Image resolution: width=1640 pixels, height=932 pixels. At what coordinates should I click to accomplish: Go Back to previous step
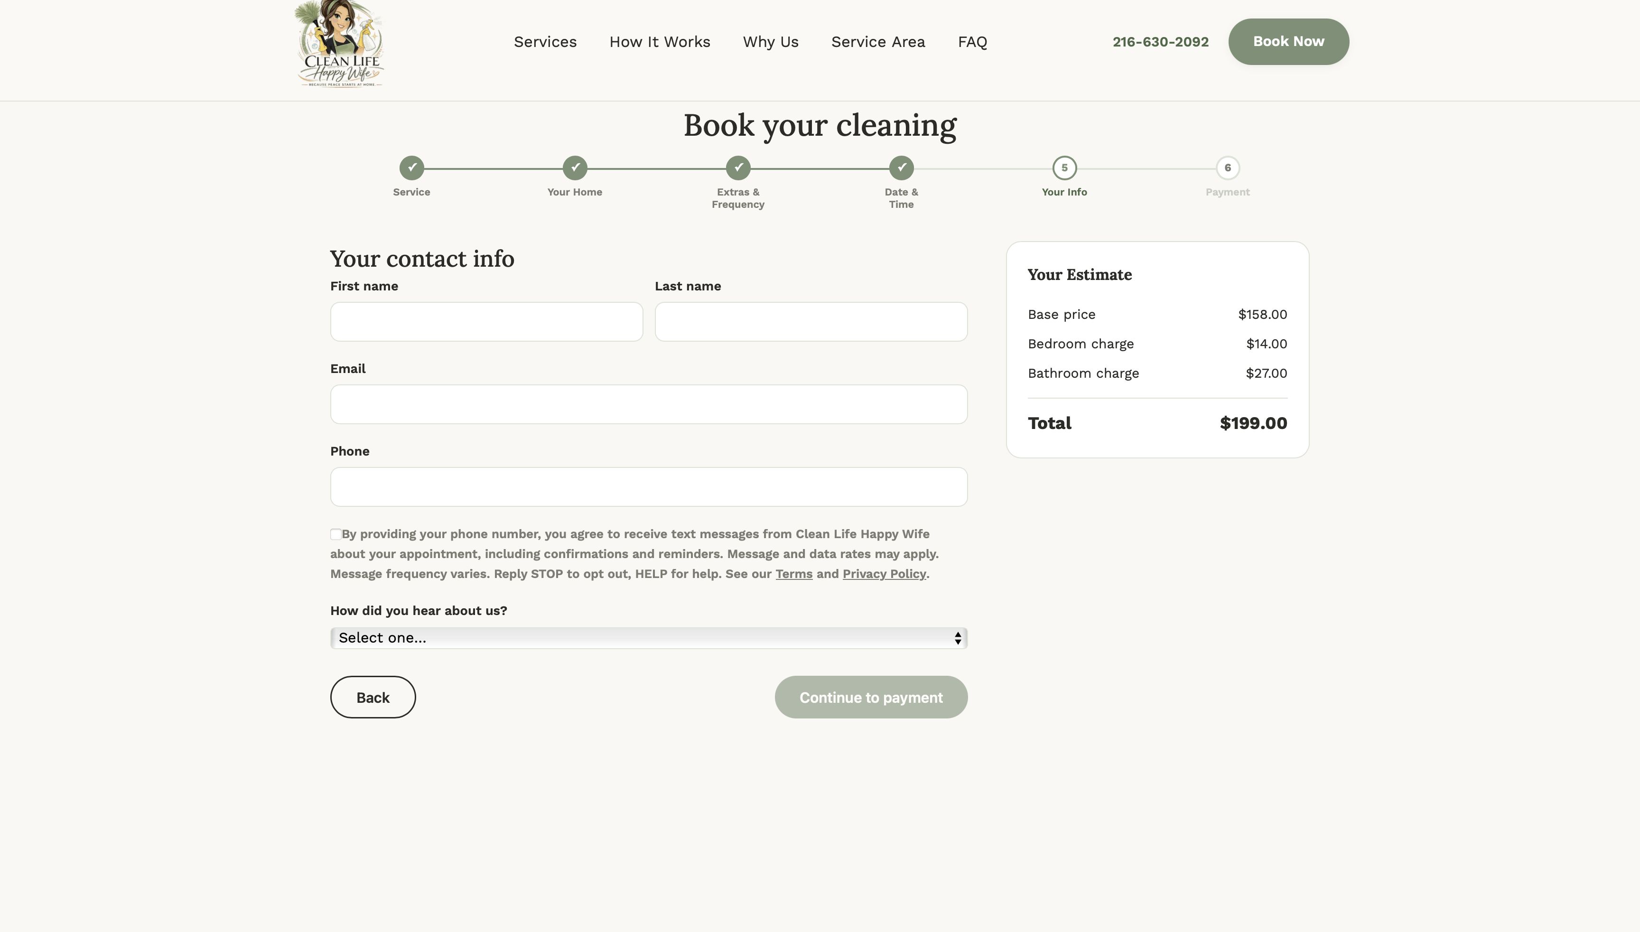373,697
